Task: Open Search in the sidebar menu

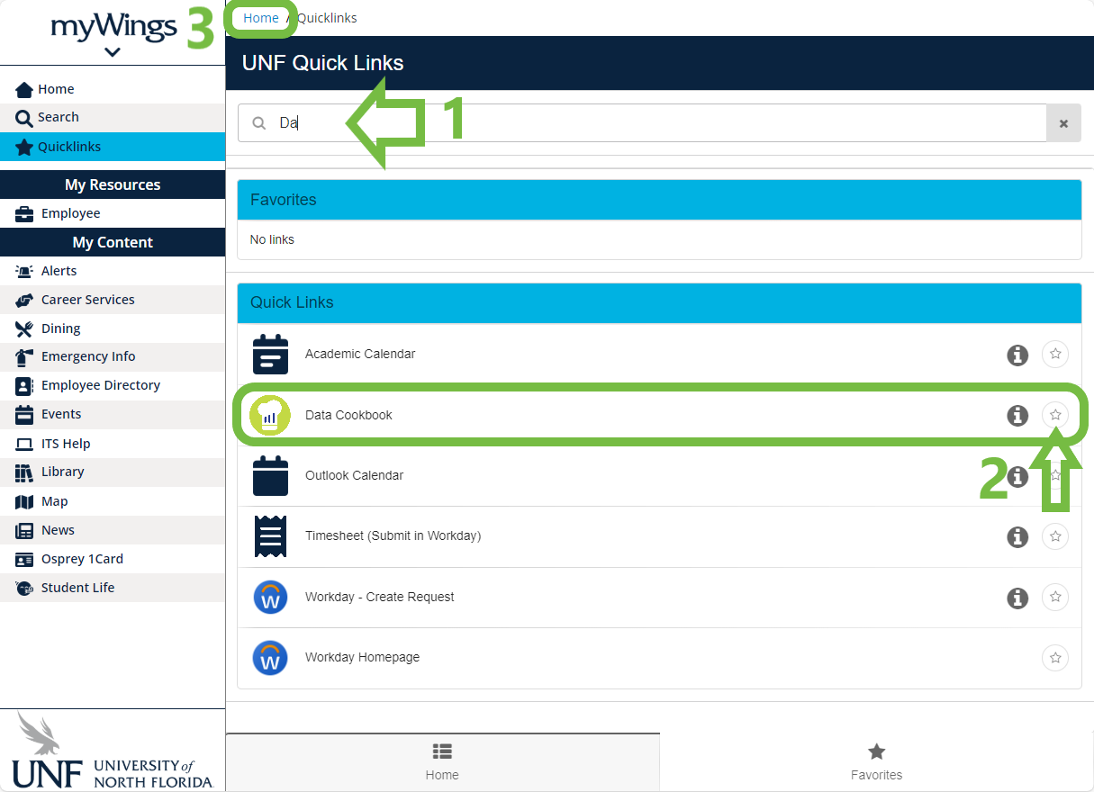Action: coord(113,117)
